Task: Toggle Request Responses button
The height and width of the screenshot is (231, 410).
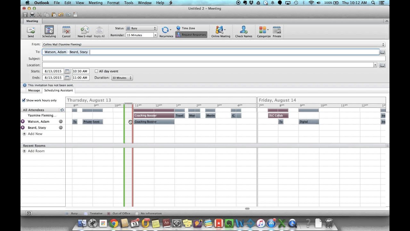Action: 191,35
